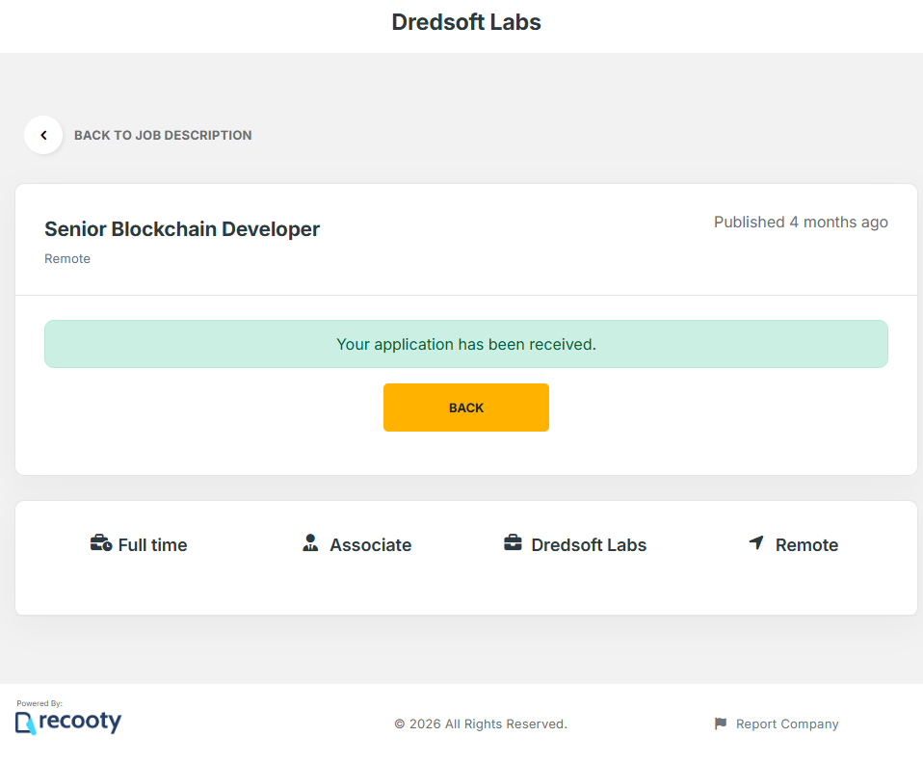Click the Published 4 months ago text
The width and height of the screenshot is (923, 763).
point(801,223)
